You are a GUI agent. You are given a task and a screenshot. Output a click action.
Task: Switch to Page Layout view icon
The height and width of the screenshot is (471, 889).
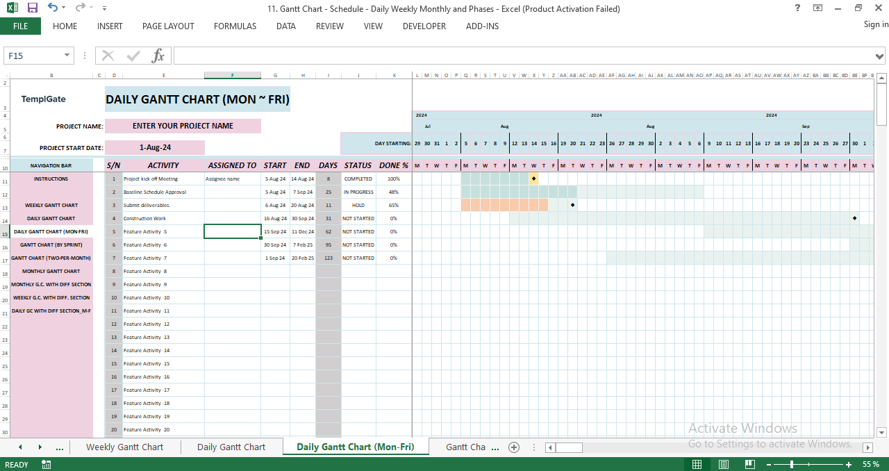coord(723,464)
